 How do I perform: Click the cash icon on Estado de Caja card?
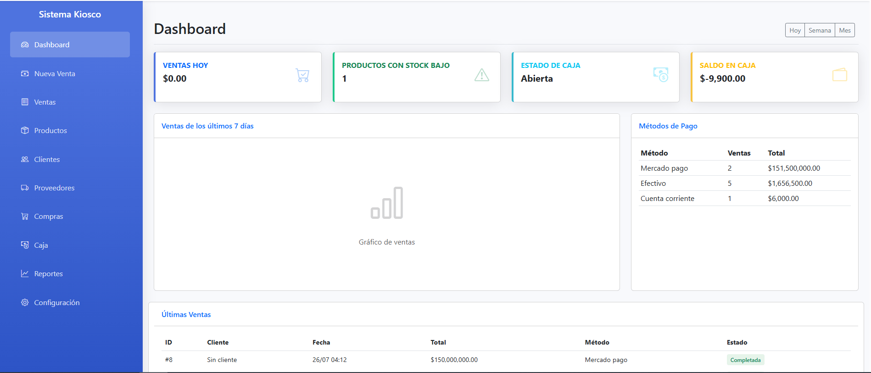[x=661, y=75]
